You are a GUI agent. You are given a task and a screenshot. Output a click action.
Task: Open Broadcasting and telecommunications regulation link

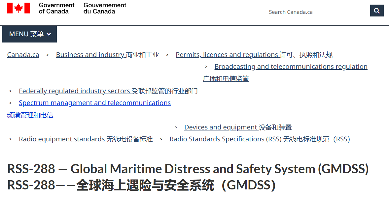pyautogui.click(x=291, y=67)
